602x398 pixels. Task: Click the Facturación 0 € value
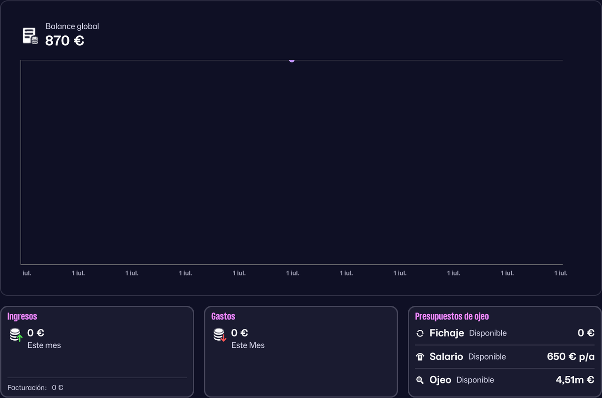pyautogui.click(x=57, y=388)
